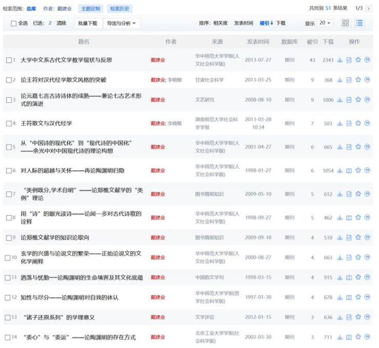Viewport: 379px width, 348px height.
Task: Open title 用诗的眼光读诗
Action: pyautogui.click(x=81, y=218)
